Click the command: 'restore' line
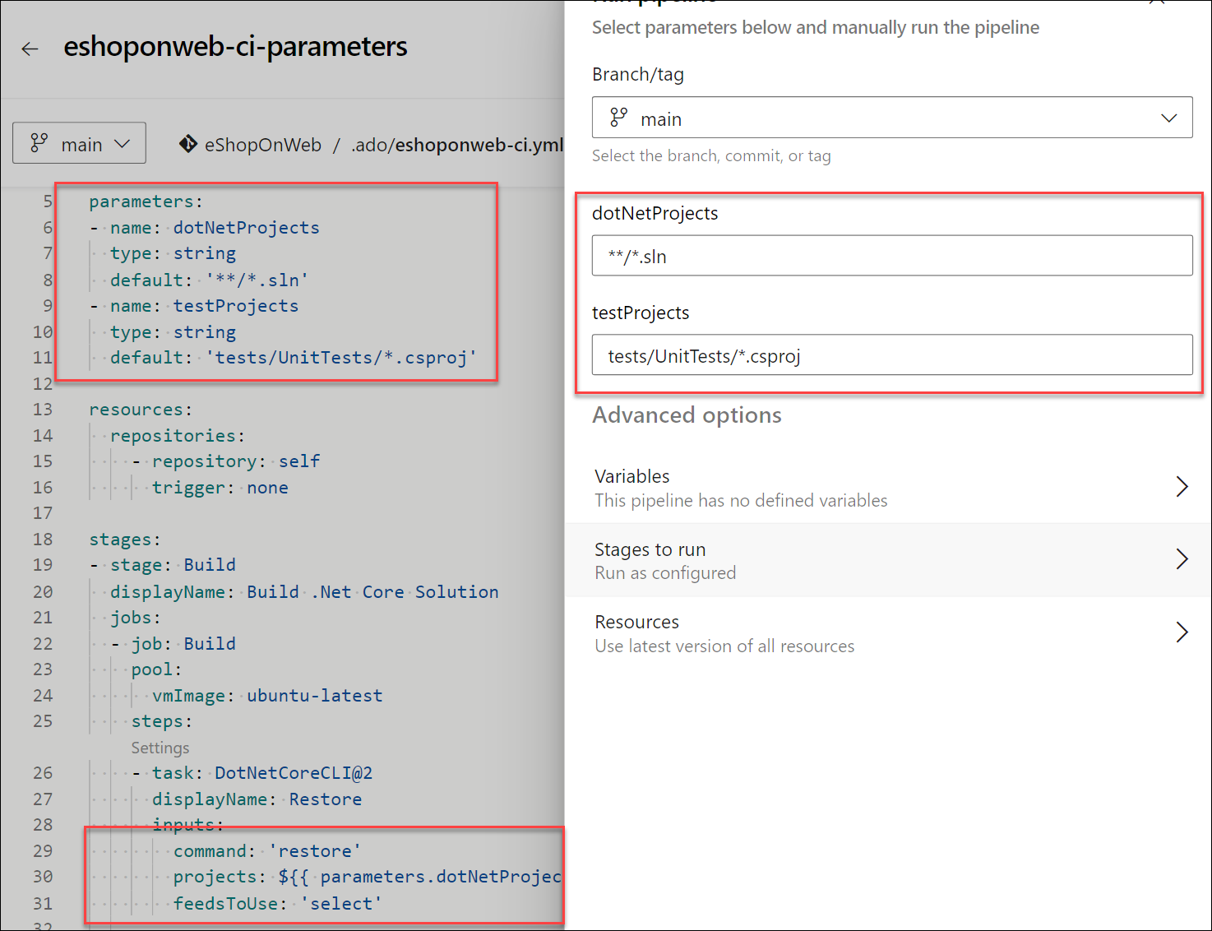 [267, 851]
